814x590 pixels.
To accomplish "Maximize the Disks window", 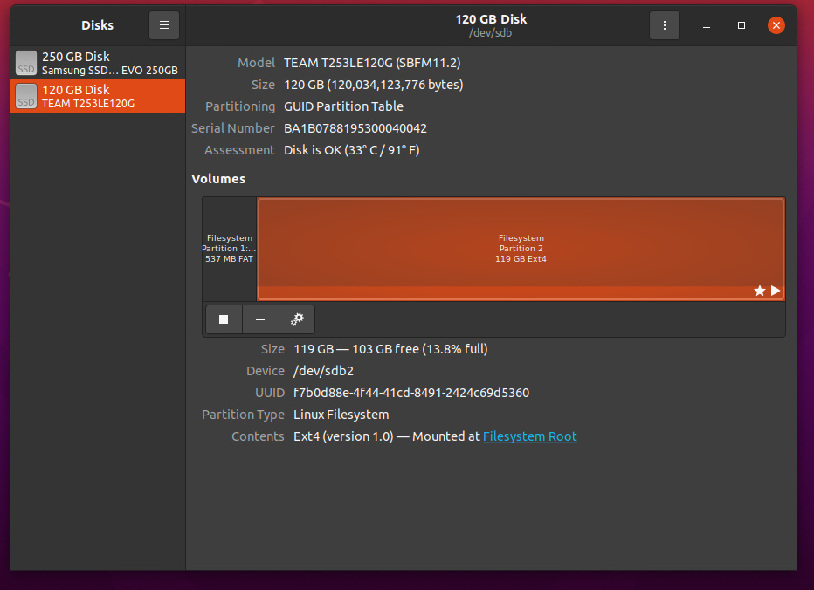I will click(x=742, y=25).
